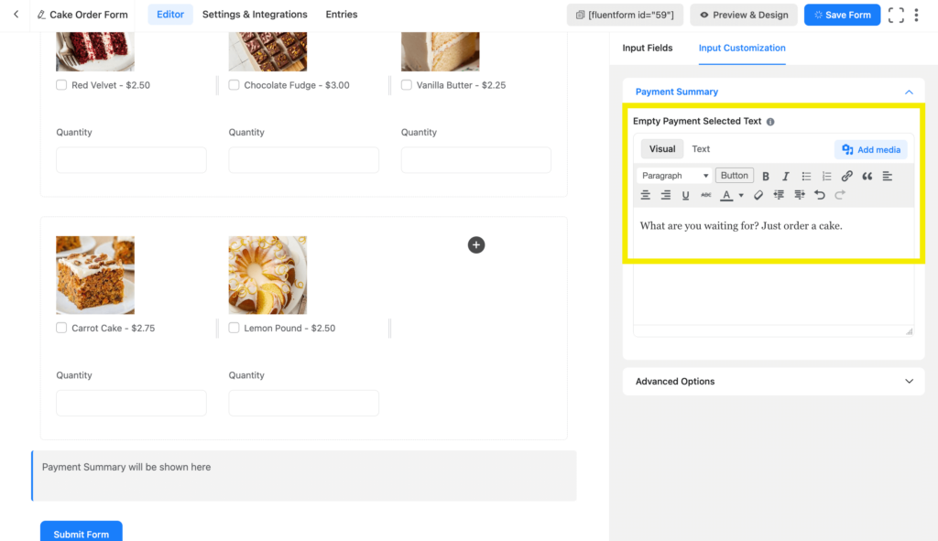Click the Quantity field under Chocolate Fudge
This screenshot has height=541, width=938.
(303, 160)
